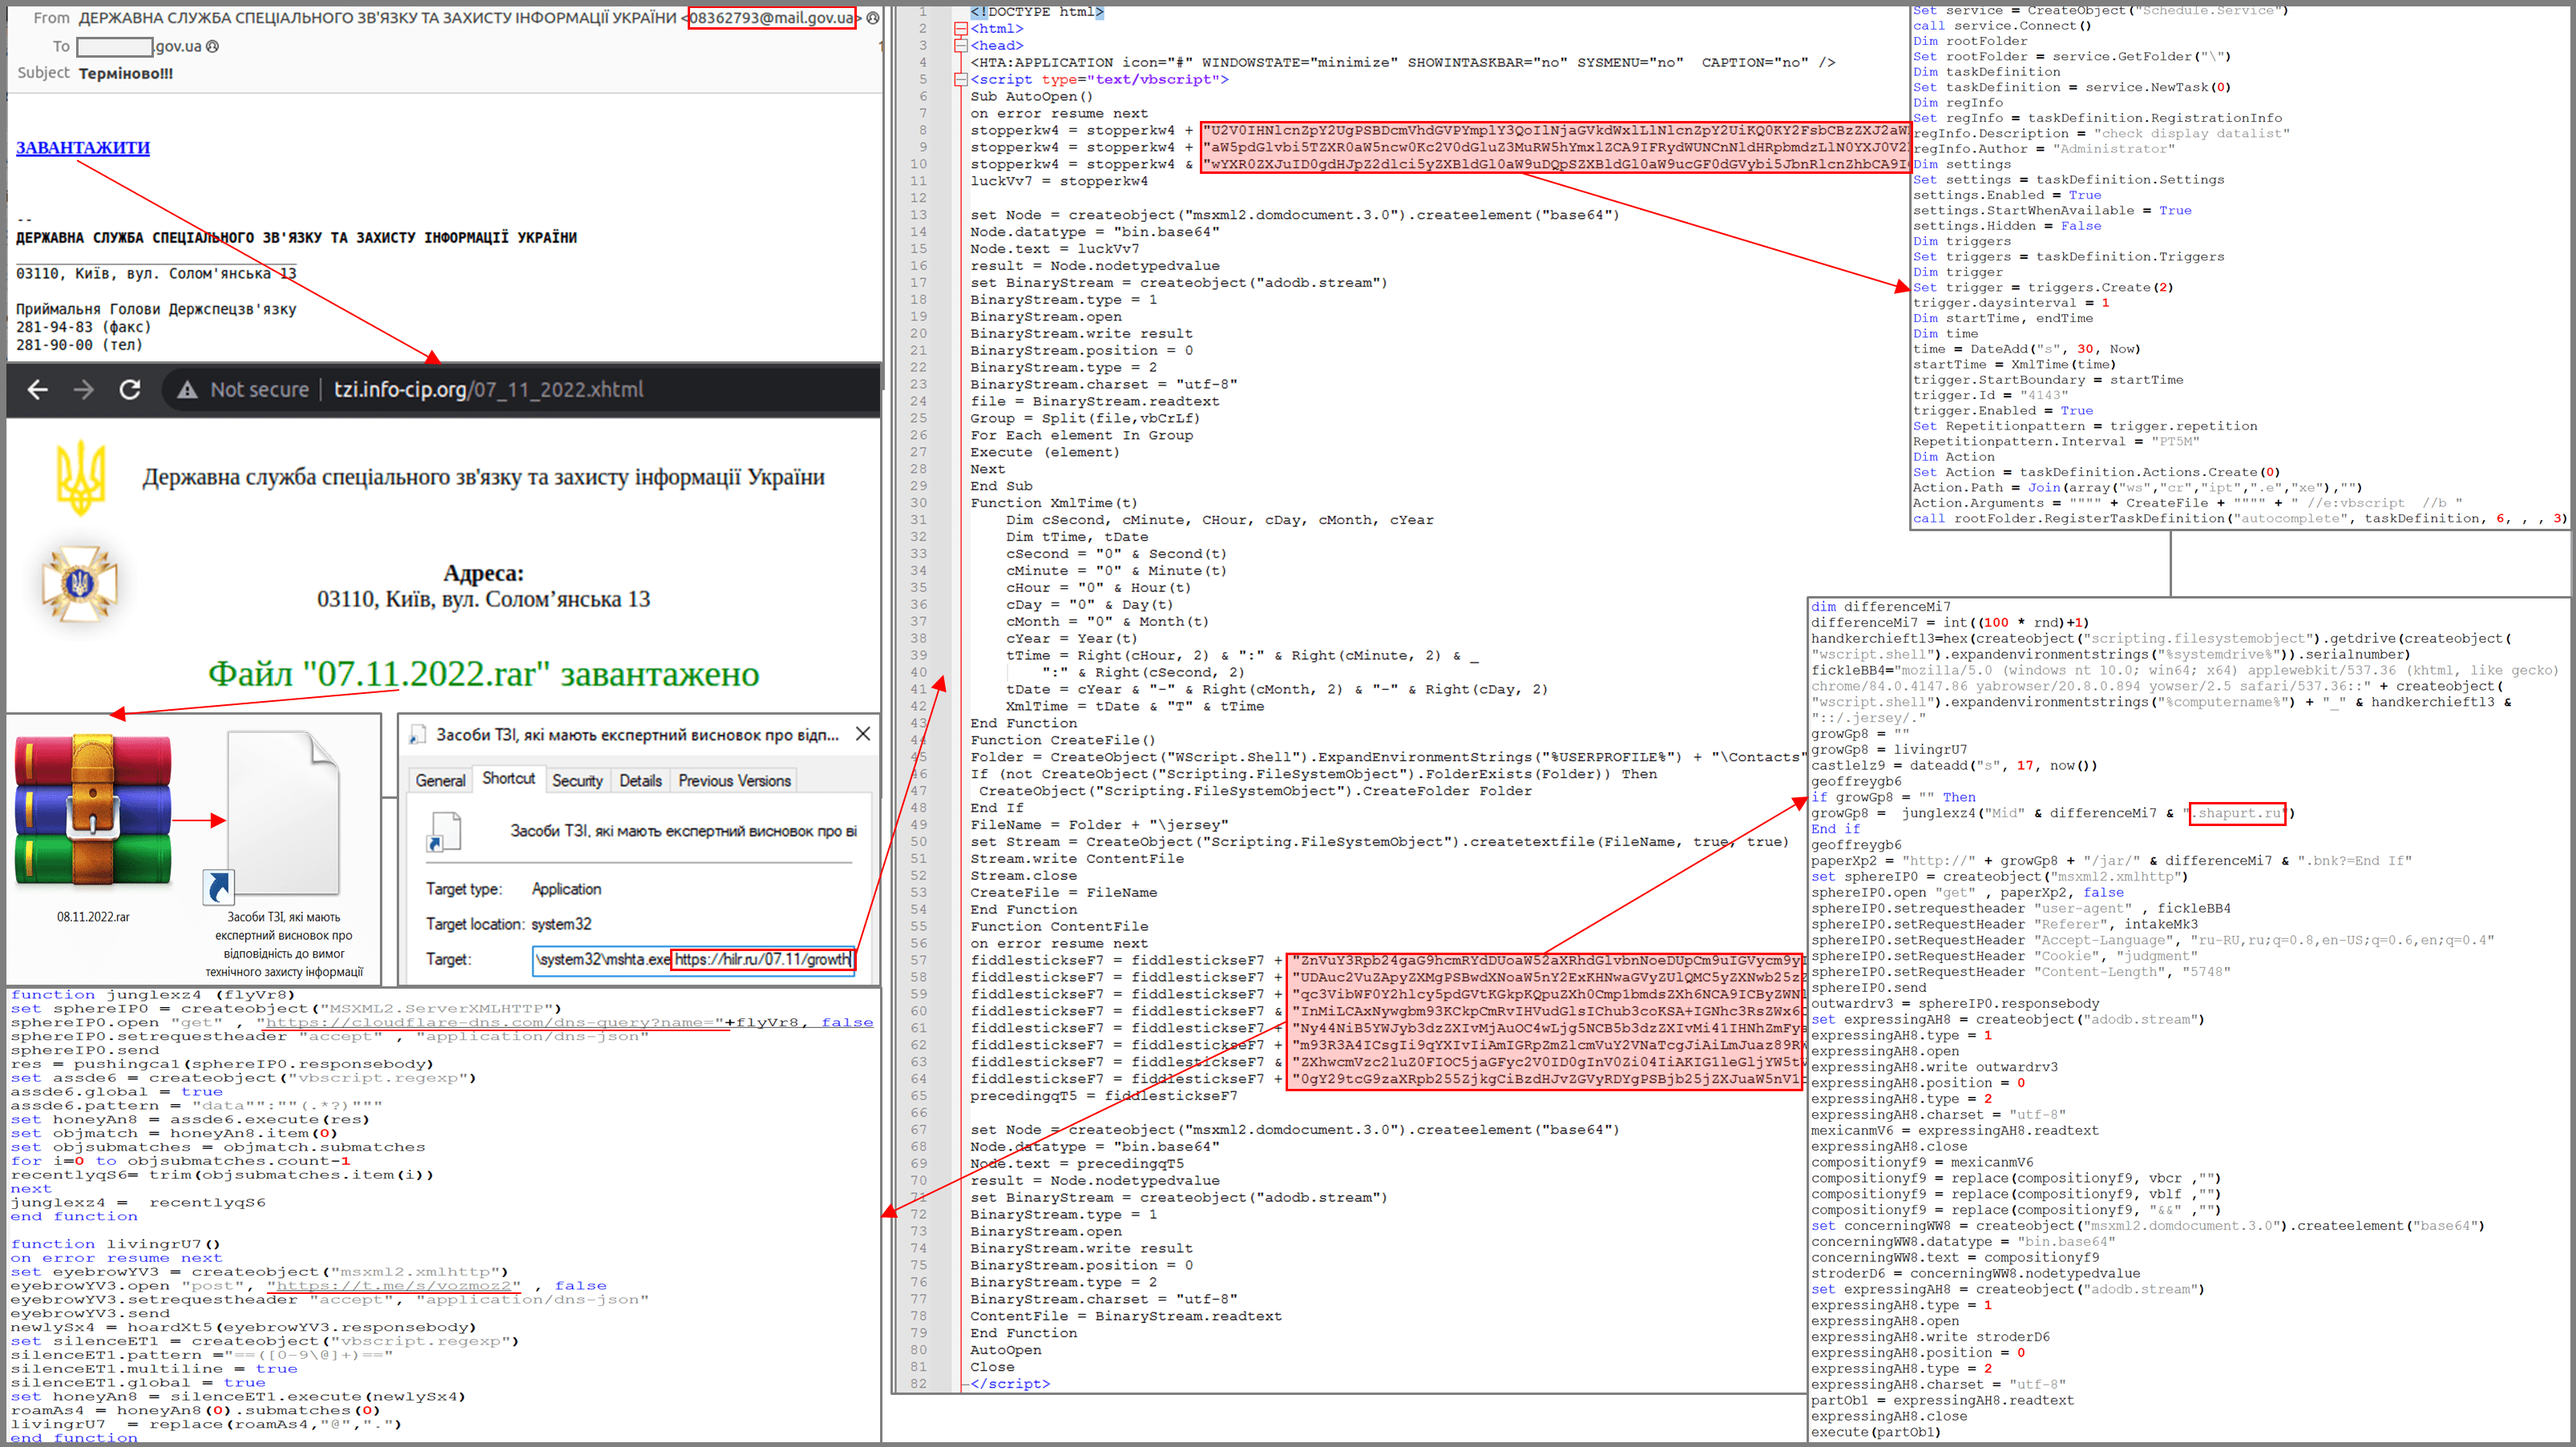
Task: Click the browser forward arrow
Action: 84,390
